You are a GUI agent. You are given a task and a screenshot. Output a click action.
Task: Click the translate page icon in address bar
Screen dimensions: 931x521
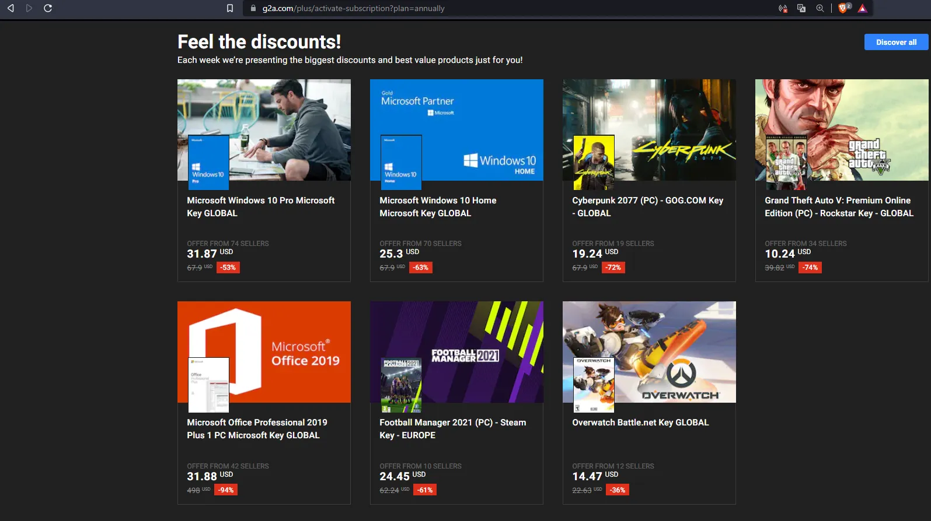[801, 8]
